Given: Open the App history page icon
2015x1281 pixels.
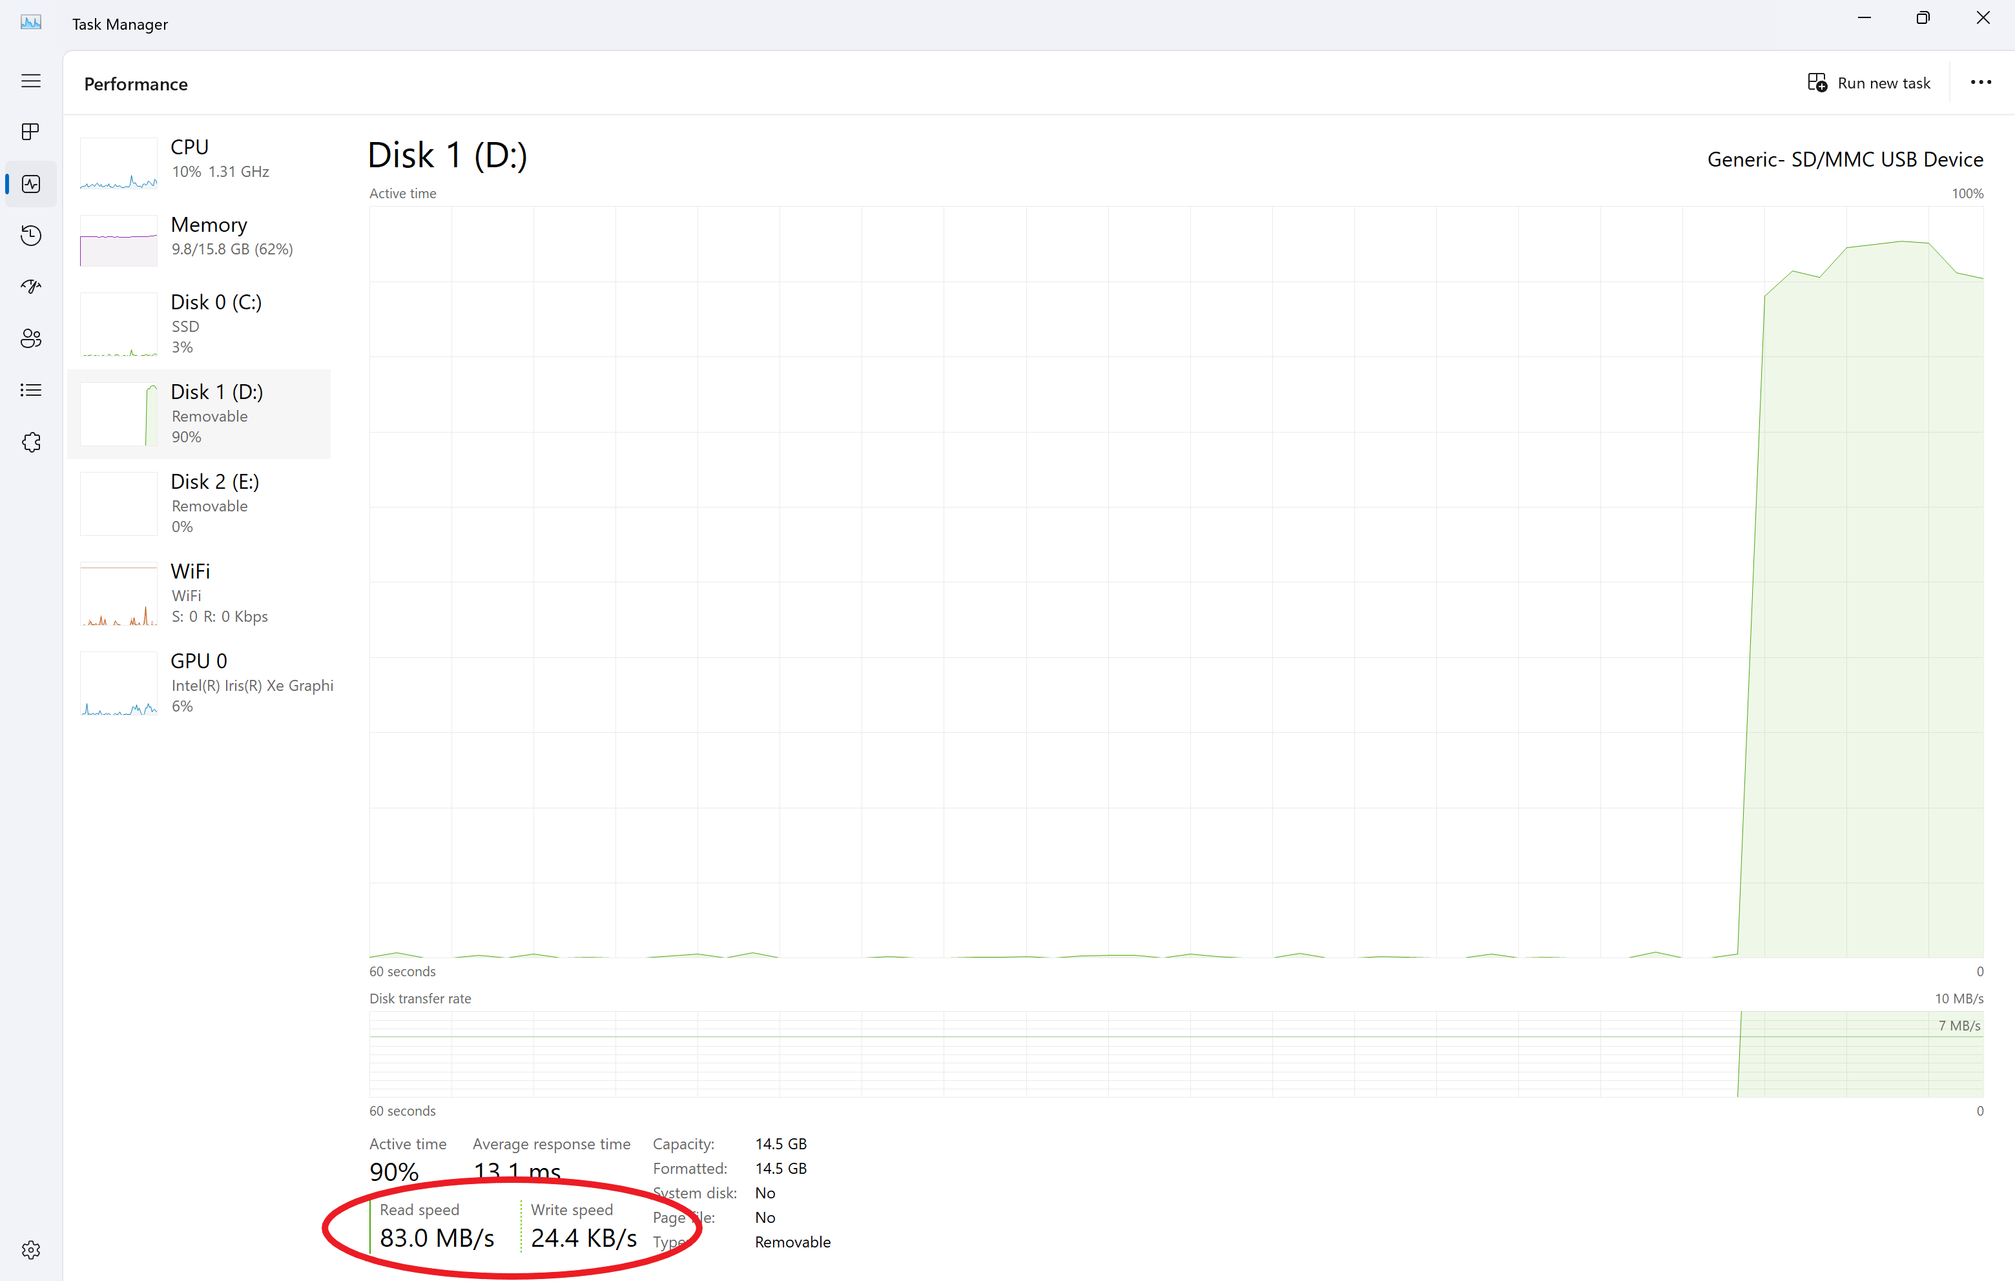Looking at the screenshot, I should point(31,236).
